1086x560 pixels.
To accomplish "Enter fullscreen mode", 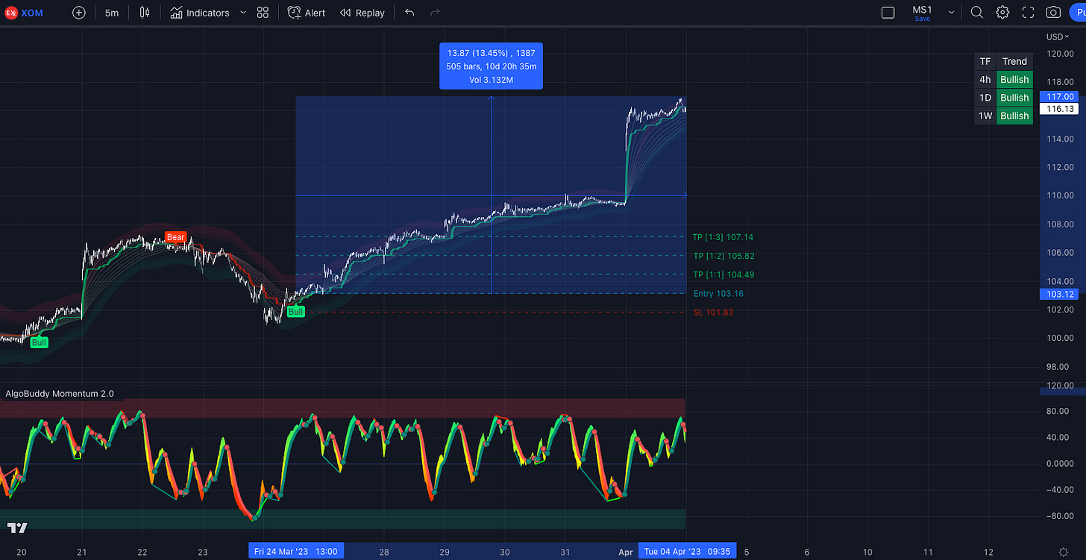I will point(1028,13).
